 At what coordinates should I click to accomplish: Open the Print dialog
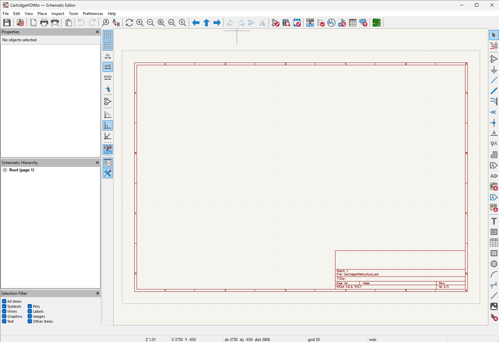(x=44, y=23)
